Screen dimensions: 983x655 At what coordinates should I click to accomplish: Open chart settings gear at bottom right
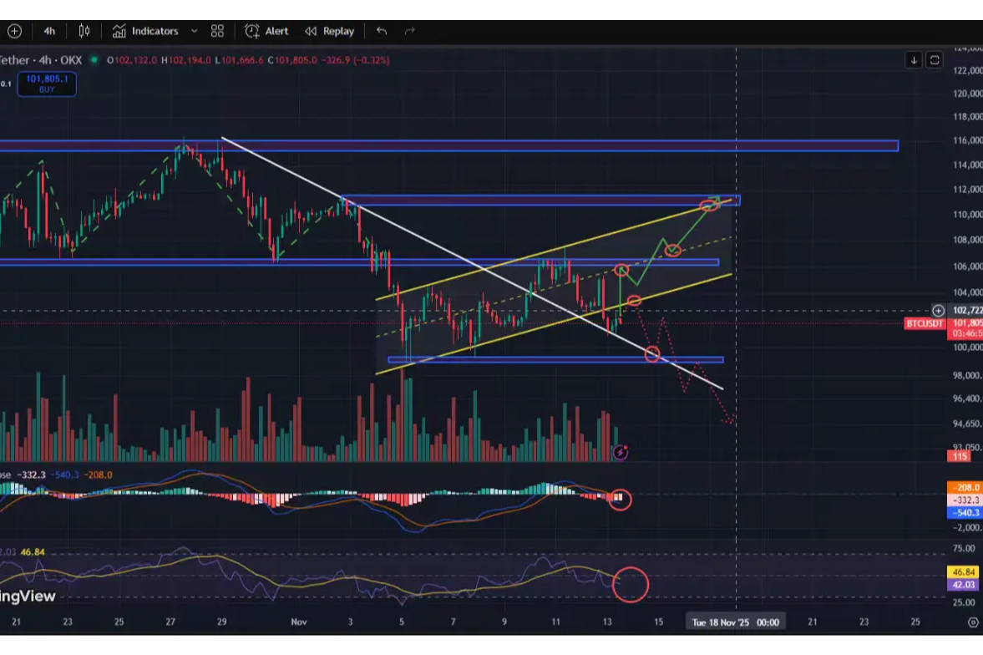(x=972, y=622)
